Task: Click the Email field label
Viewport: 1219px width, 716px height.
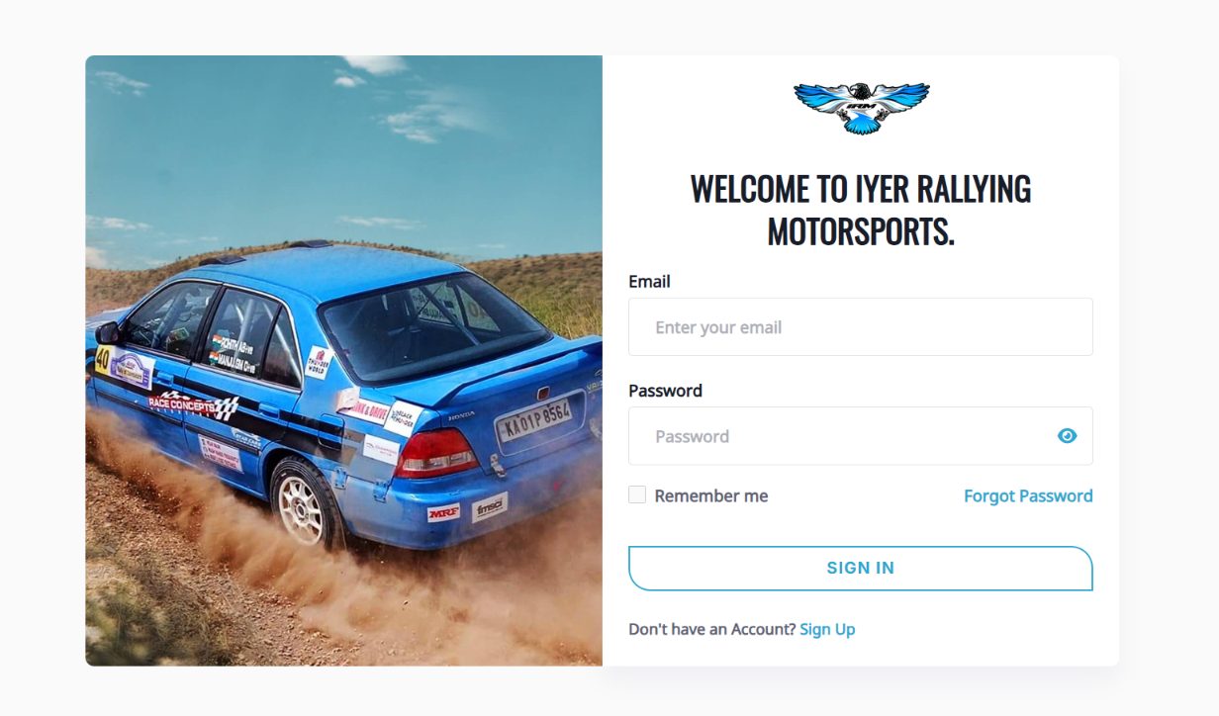Action: 649,282
